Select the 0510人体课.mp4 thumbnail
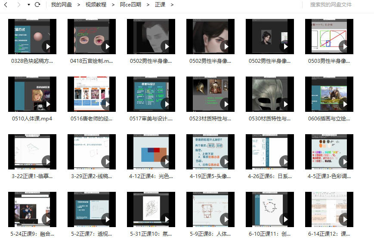 32,94
